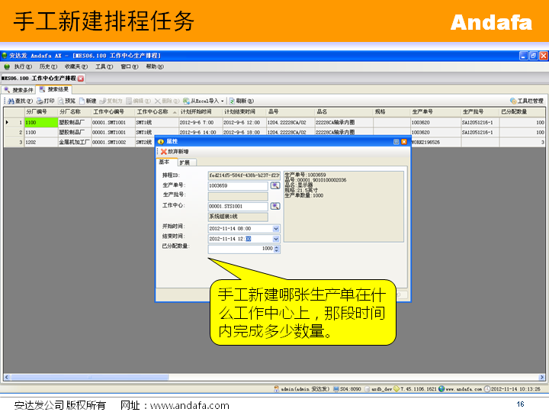549x412 pixels.
Task: Switch to the 扩展 tab in dialog
Action: point(185,162)
